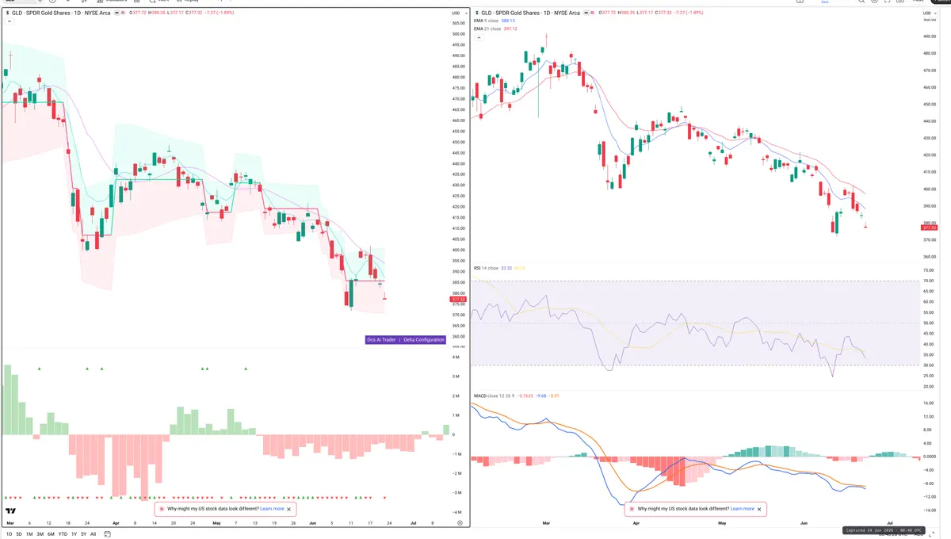Click the flag icon in left chart's notice
Image resolution: width=951 pixels, height=539 pixels.
pos(161,509)
